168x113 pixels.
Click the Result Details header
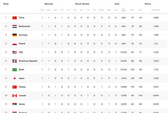82,4
